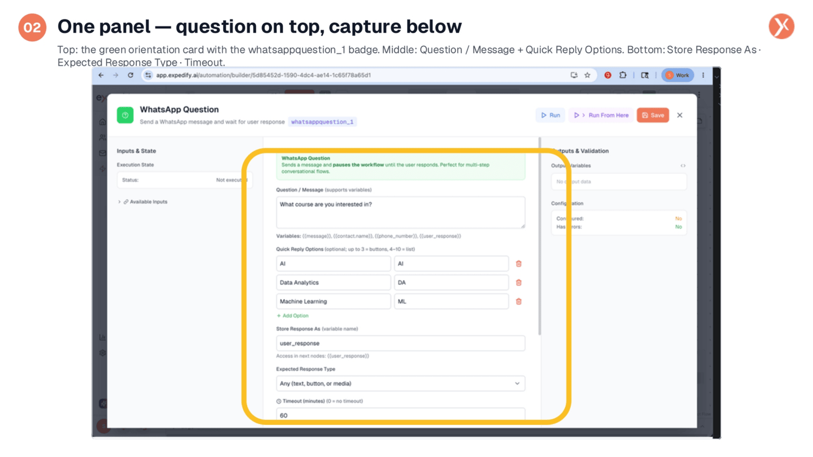
Task: Reload the page with the refresh icon
Action: pos(131,75)
